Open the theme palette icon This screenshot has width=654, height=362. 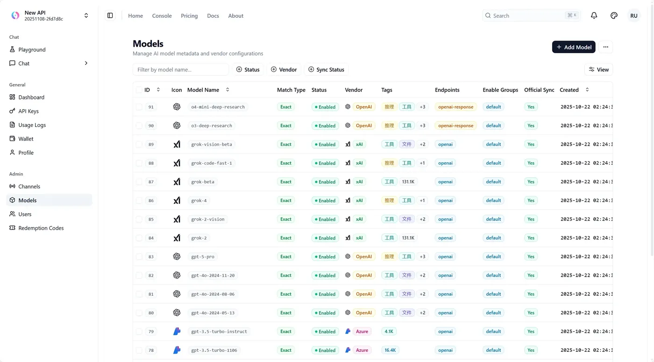(x=614, y=15)
